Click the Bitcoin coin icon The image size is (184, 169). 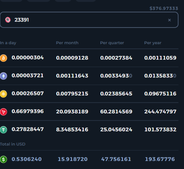(3, 58)
